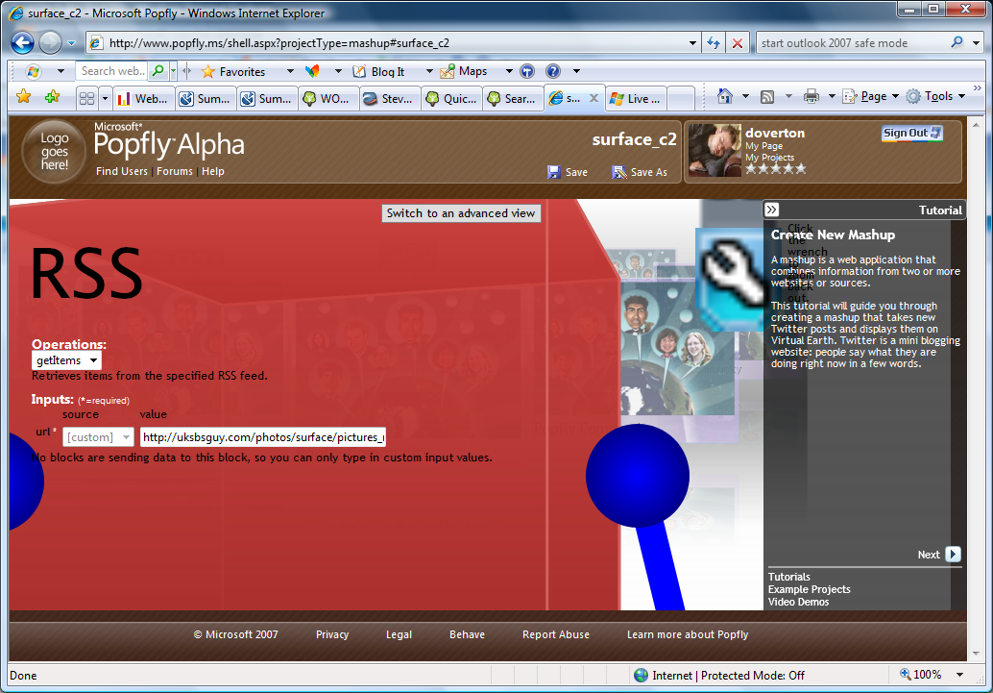Viewport: 993px width, 693px height.
Task: Open the search provider dropdown arrow
Action: [x=976, y=43]
